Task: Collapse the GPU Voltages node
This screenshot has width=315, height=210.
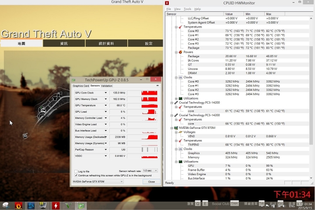Action: click(176, 132)
